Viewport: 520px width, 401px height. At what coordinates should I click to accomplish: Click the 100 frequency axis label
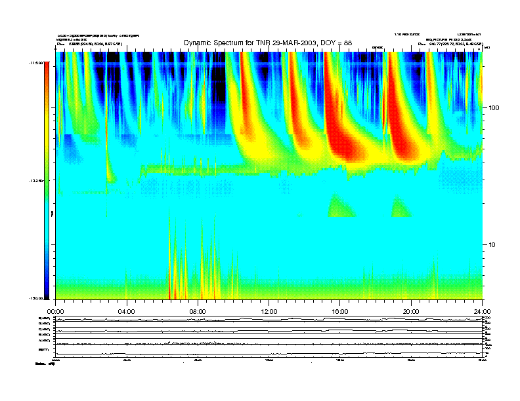494,108
